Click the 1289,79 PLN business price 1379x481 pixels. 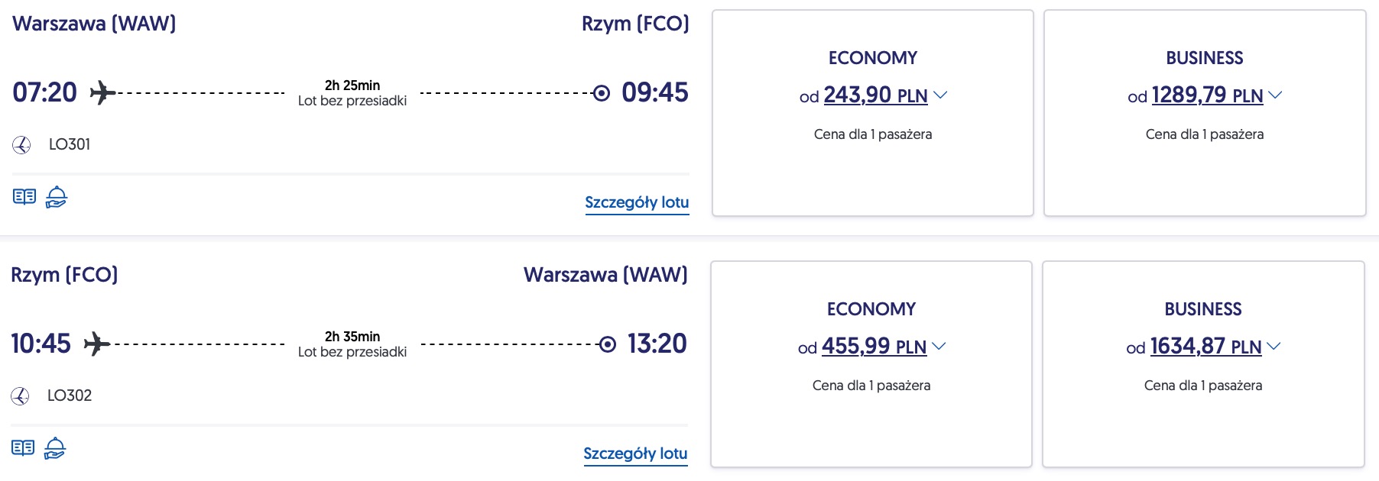(1207, 95)
